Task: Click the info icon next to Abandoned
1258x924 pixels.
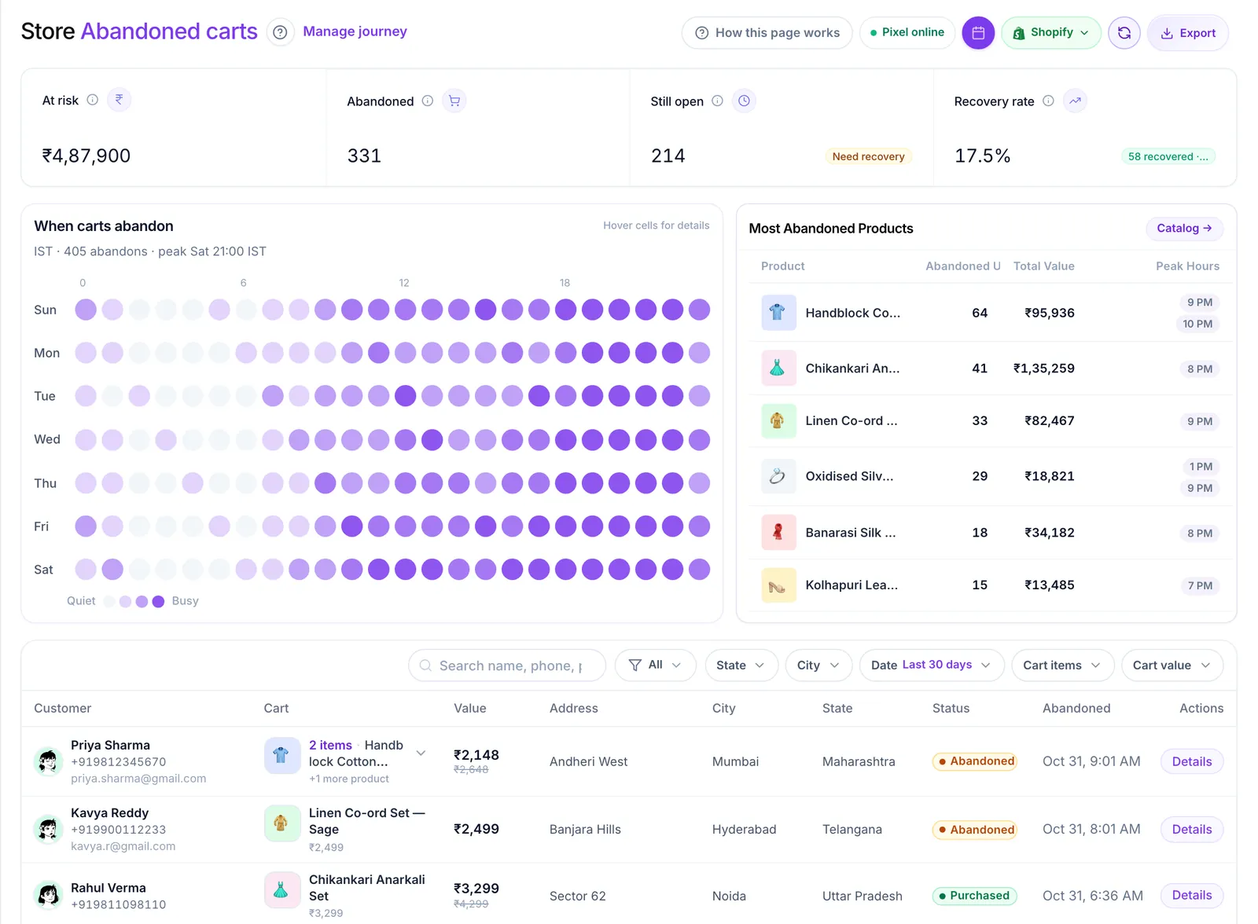Action: click(428, 101)
